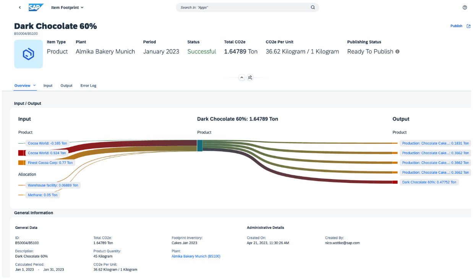Select the Dark Chocolate 60%: 0.47752 Ton output node

pyautogui.click(x=429, y=182)
